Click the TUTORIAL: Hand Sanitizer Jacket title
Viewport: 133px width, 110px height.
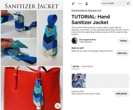(91, 20)
